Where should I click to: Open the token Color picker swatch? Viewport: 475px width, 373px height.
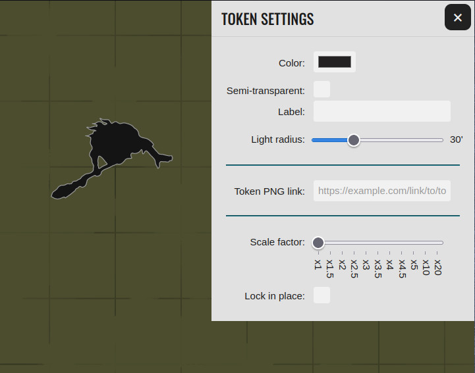(x=335, y=62)
